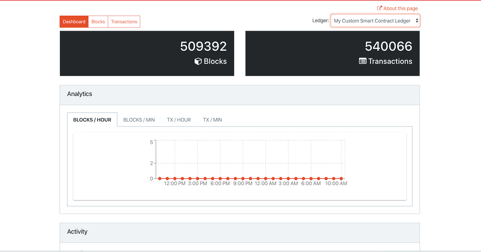This screenshot has height=252, width=481.
Task: Click the Blocks label in the dark card
Action: [215, 61]
